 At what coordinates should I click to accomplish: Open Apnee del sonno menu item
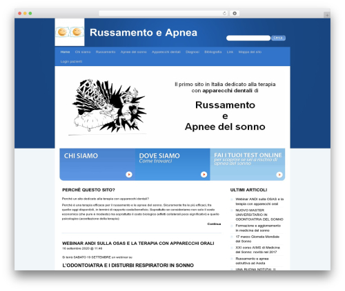coord(134,52)
